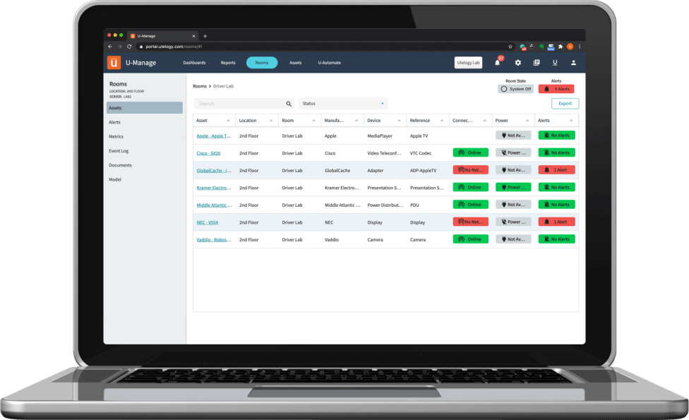Sort table by Alerts column arrow

pyautogui.click(x=571, y=121)
